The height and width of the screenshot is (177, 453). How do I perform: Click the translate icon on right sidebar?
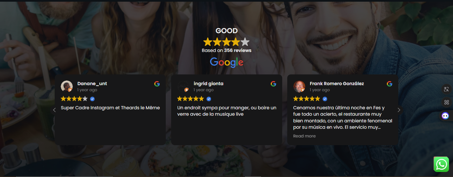(446, 89)
